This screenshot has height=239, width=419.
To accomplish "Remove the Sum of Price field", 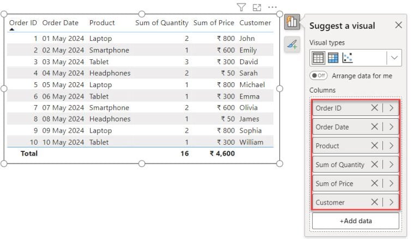I will click(374, 183).
